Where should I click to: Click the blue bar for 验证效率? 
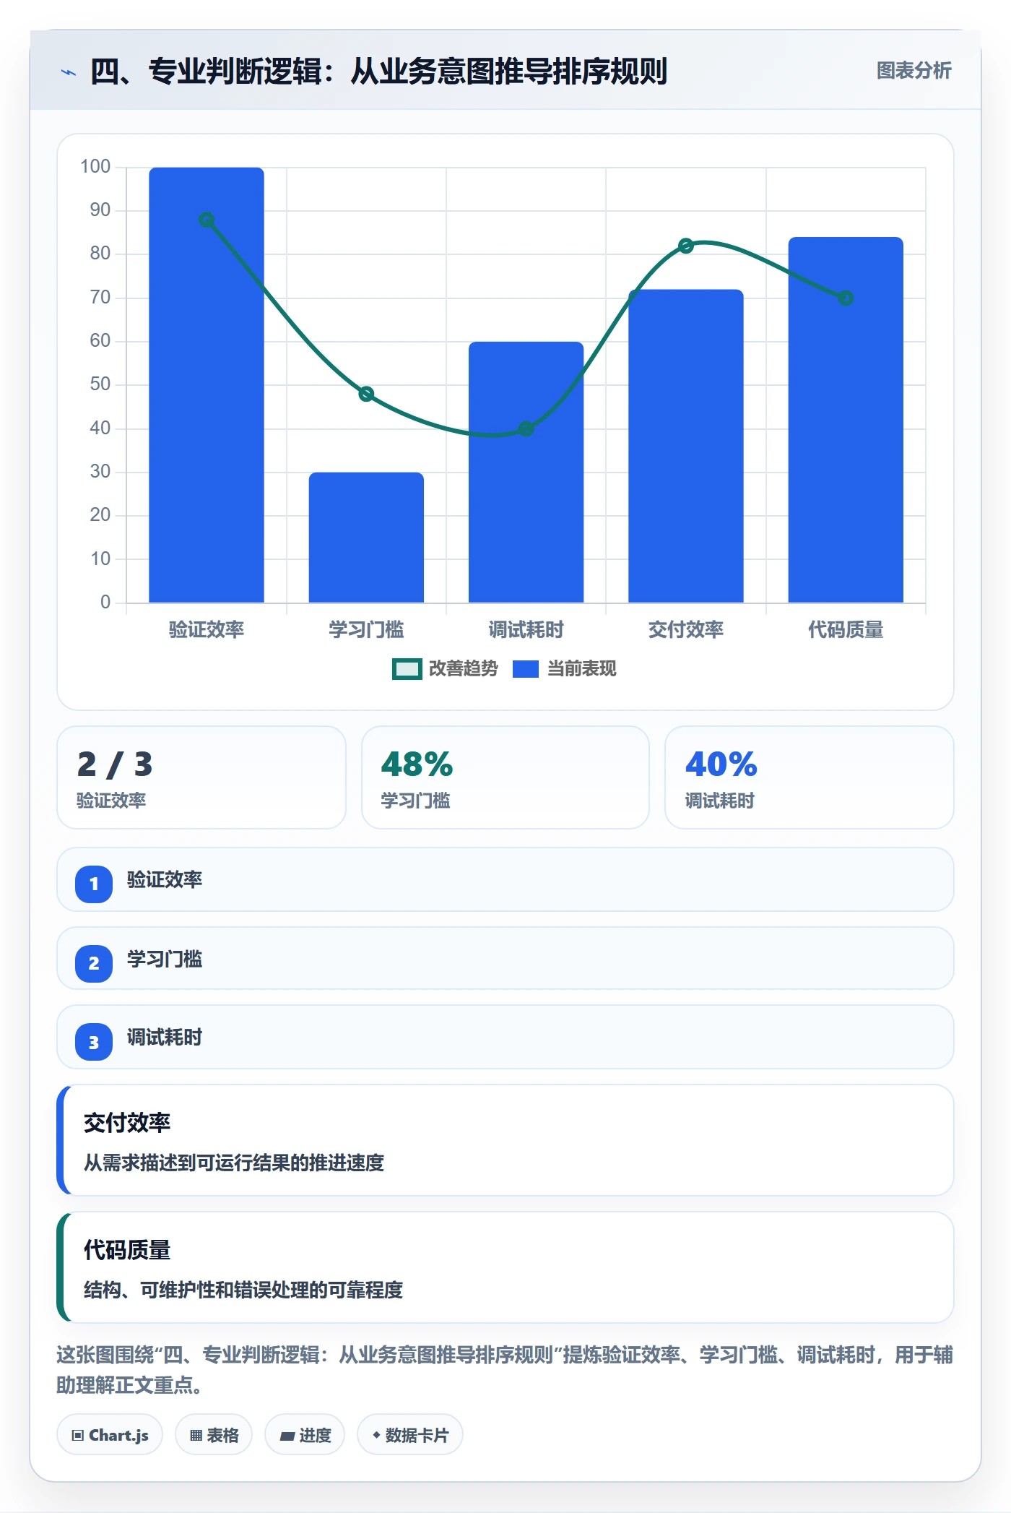[x=207, y=385]
